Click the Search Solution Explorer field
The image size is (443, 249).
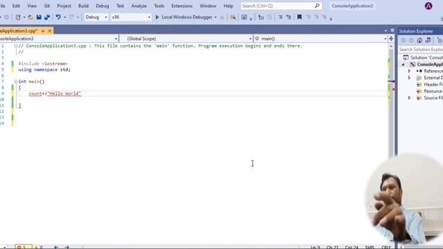tap(421, 49)
